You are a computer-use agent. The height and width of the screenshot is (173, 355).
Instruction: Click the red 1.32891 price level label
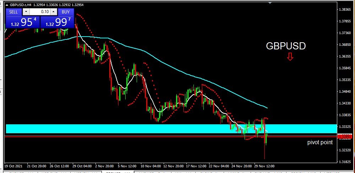[345, 136]
